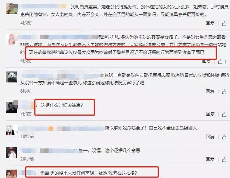230x178 pixels.
Task: Like the comment posted 4秒前
Action: click(x=224, y=23)
